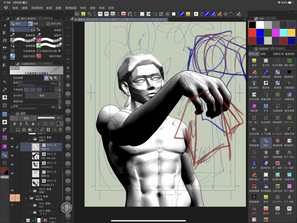Select the pen tool in left toolbar

[5, 90]
